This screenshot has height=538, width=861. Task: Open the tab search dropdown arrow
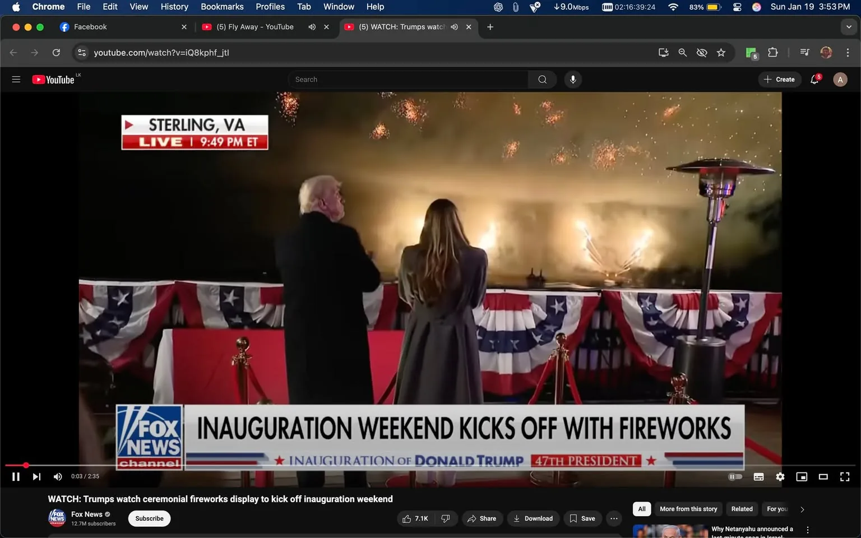pyautogui.click(x=850, y=26)
